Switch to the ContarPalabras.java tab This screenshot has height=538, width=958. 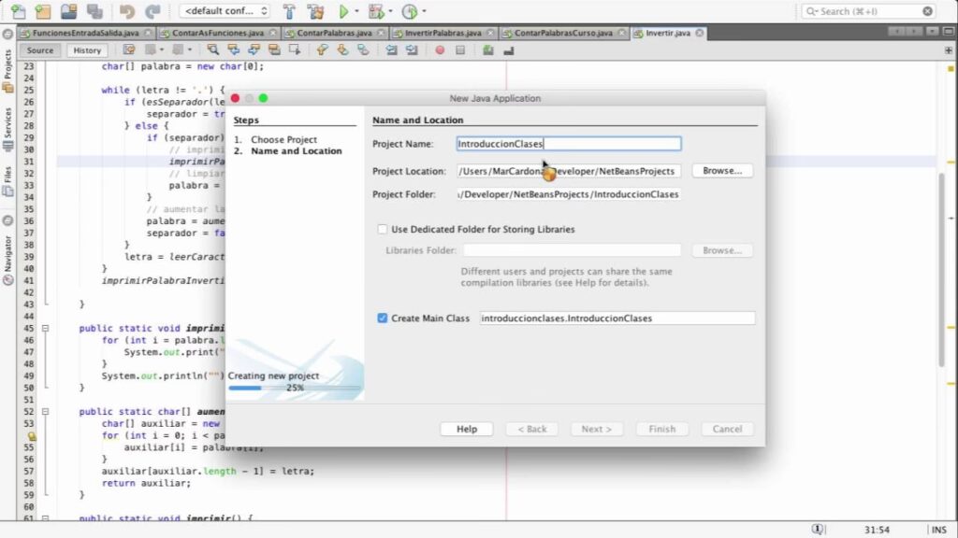coord(331,33)
